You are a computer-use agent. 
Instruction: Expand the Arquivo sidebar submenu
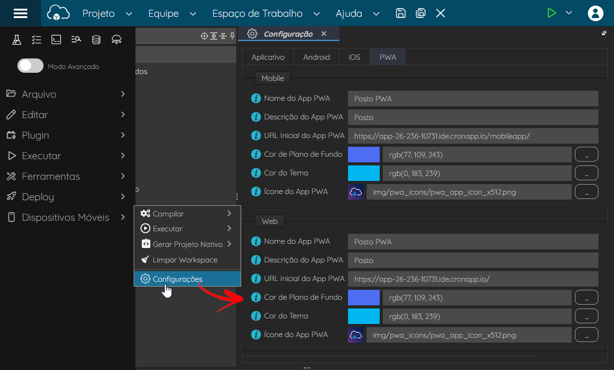point(123,94)
